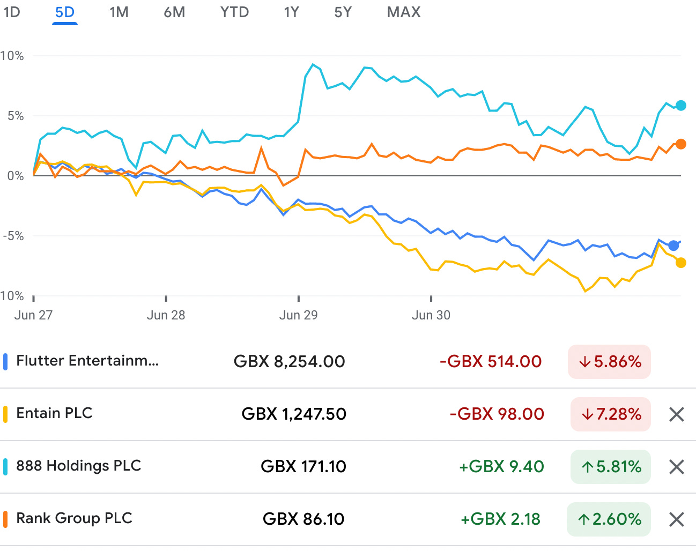The width and height of the screenshot is (696, 551).
Task: Switch to the 6M time range
Action: (x=174, y=12)
